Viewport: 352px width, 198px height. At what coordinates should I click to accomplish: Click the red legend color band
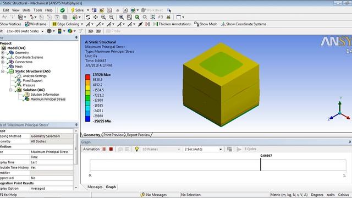[87, 77]
